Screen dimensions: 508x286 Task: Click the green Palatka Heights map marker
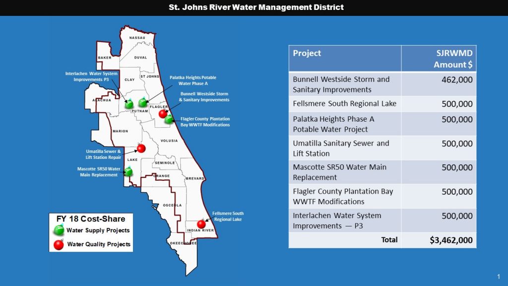tap(143, 102)
